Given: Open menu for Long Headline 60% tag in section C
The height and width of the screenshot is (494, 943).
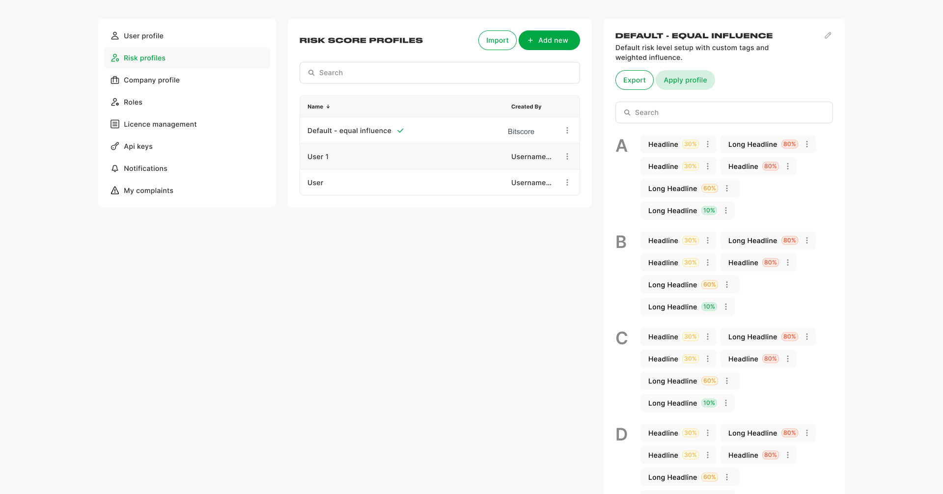Looking at the screenshot, I should [x=727, y=381].
